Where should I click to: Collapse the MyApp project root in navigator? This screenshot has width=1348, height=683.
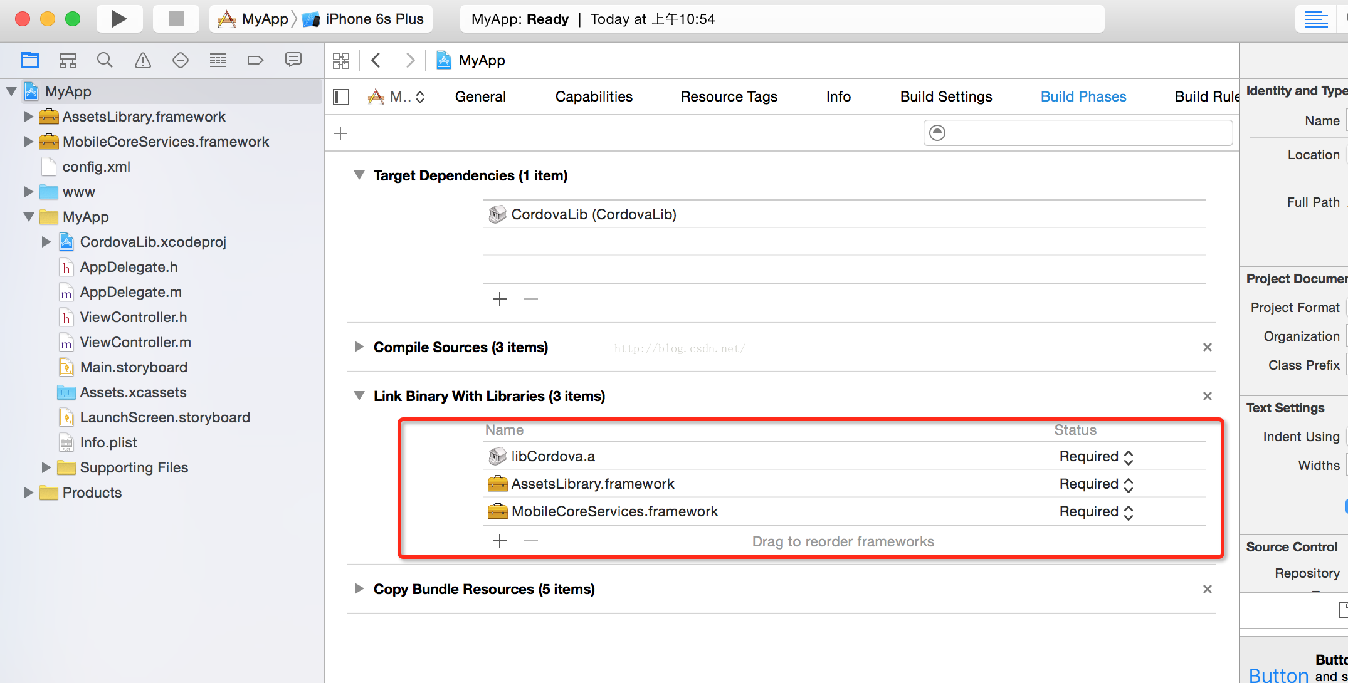[x=11, y=91]
